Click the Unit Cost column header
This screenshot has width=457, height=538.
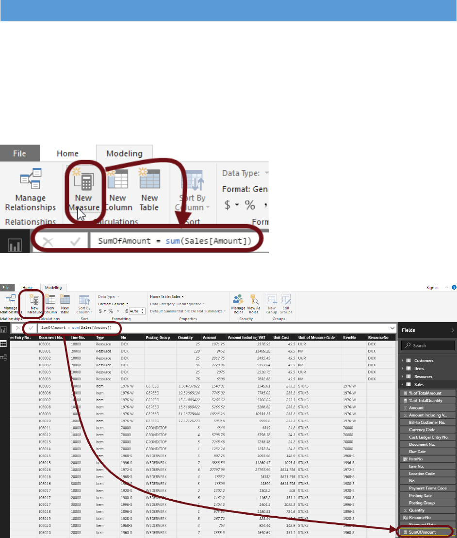click(284, 338)
